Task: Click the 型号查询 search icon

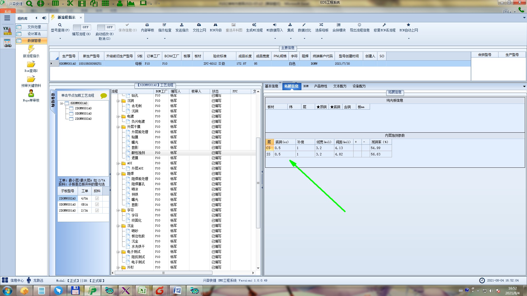Action: [60, 25]
